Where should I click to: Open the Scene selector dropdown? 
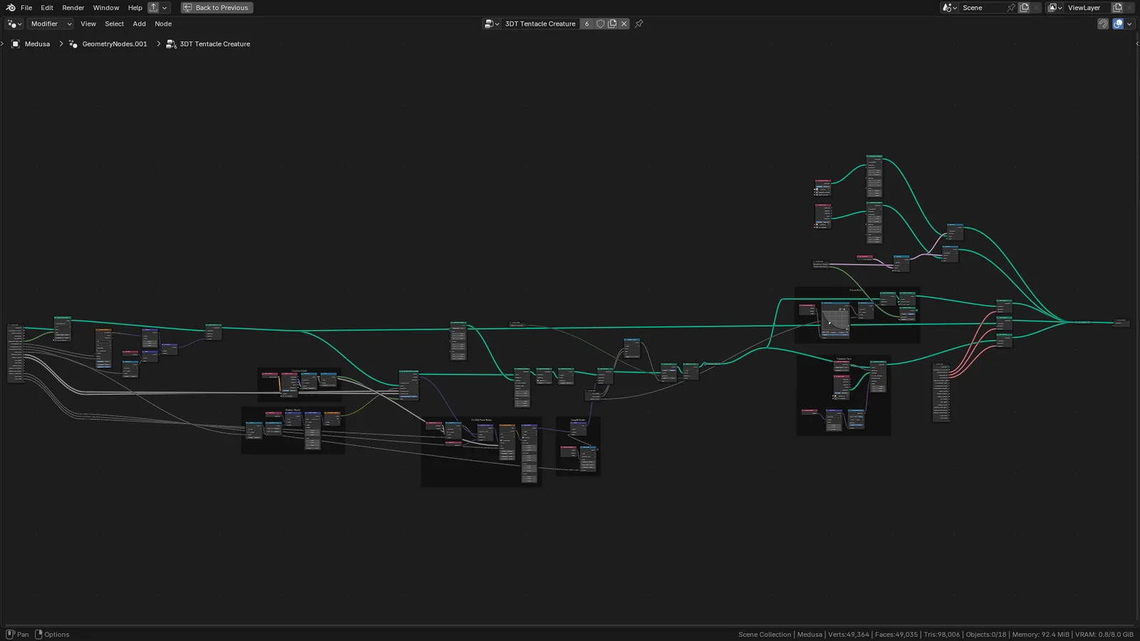[x=949, y=8]
